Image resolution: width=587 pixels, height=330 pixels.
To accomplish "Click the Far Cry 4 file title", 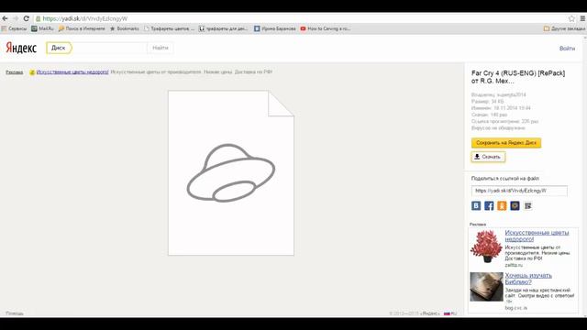I will click(518, 77).
